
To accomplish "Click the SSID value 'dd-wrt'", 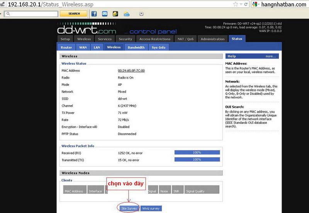I will (x=122, y=99).
